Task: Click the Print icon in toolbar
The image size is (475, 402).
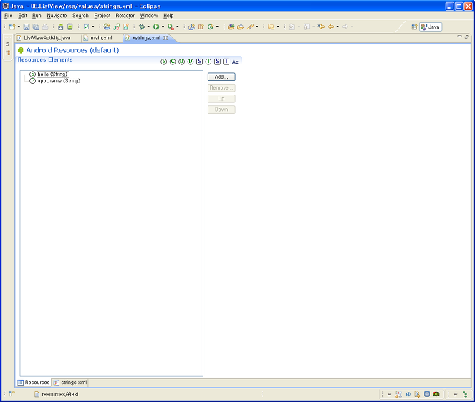Action: tap(45, 27)
